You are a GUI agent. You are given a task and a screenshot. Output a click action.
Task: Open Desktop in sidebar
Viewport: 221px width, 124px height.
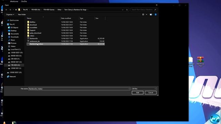(x=13, y=31)
